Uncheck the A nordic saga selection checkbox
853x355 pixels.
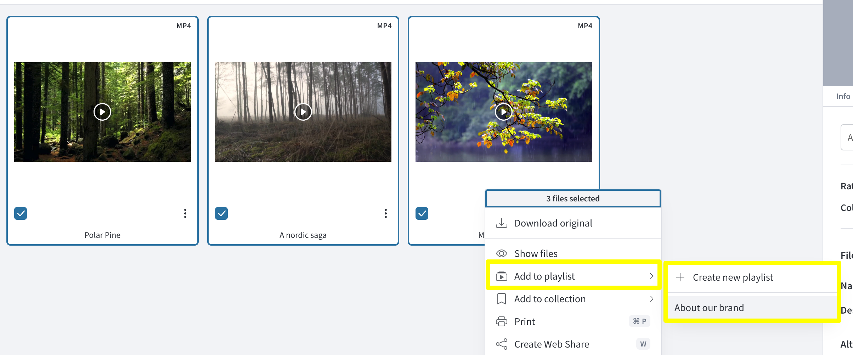(221, 213)
